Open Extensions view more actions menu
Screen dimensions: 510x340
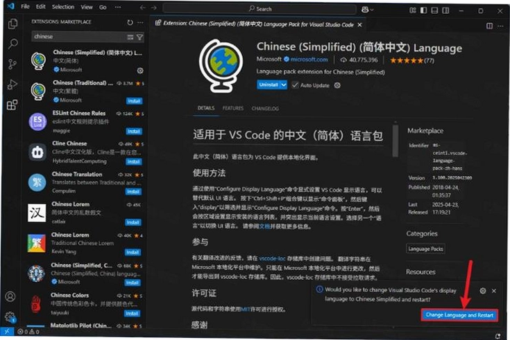click(x=140, y=22)
